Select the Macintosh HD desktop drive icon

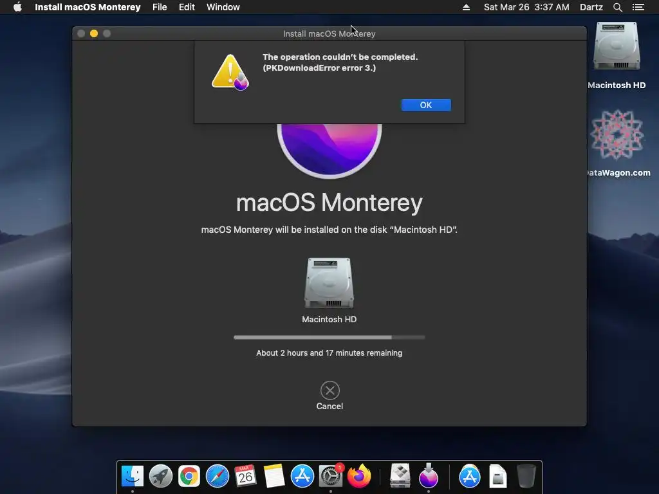[617, 46]
